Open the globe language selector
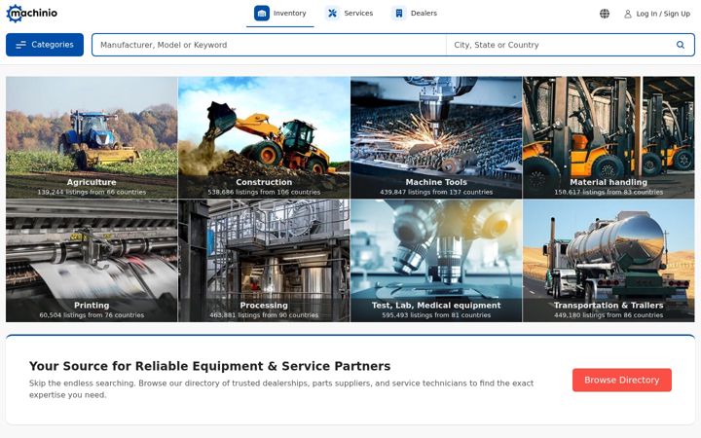The width and height of the screenshot is (701, 438). tap(605, 14)
